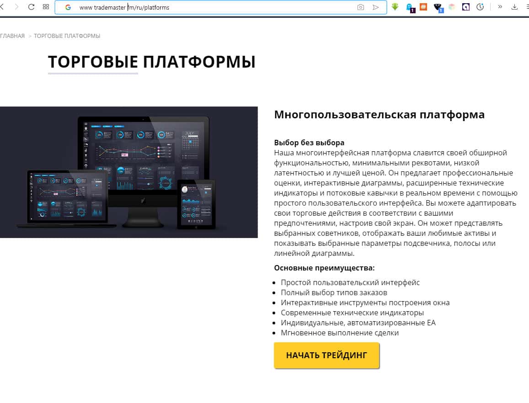Go forward with the forward arrow
The width and height of the screenshot is (529, 403).
[16, 7]
